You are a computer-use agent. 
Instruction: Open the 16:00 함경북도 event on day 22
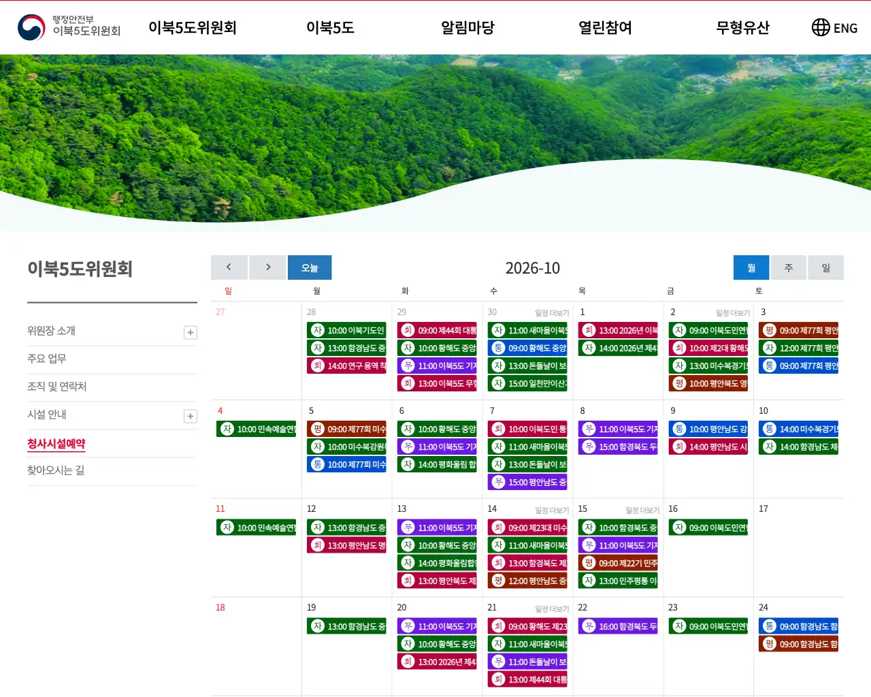point(618,626)
